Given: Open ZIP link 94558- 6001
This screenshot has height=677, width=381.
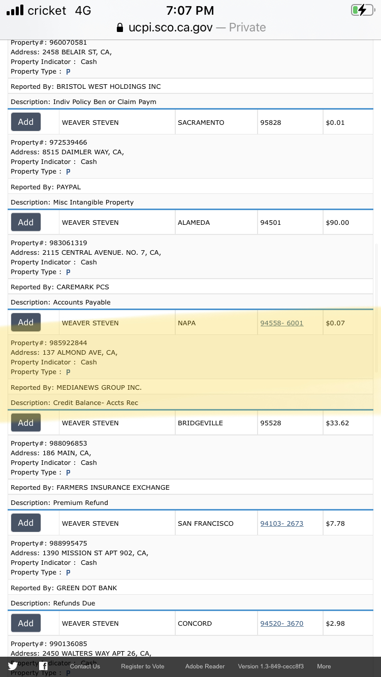Looking at the screenshot, I should [282, 323].
